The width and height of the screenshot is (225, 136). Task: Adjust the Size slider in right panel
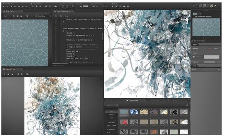[x=210, y=70]
